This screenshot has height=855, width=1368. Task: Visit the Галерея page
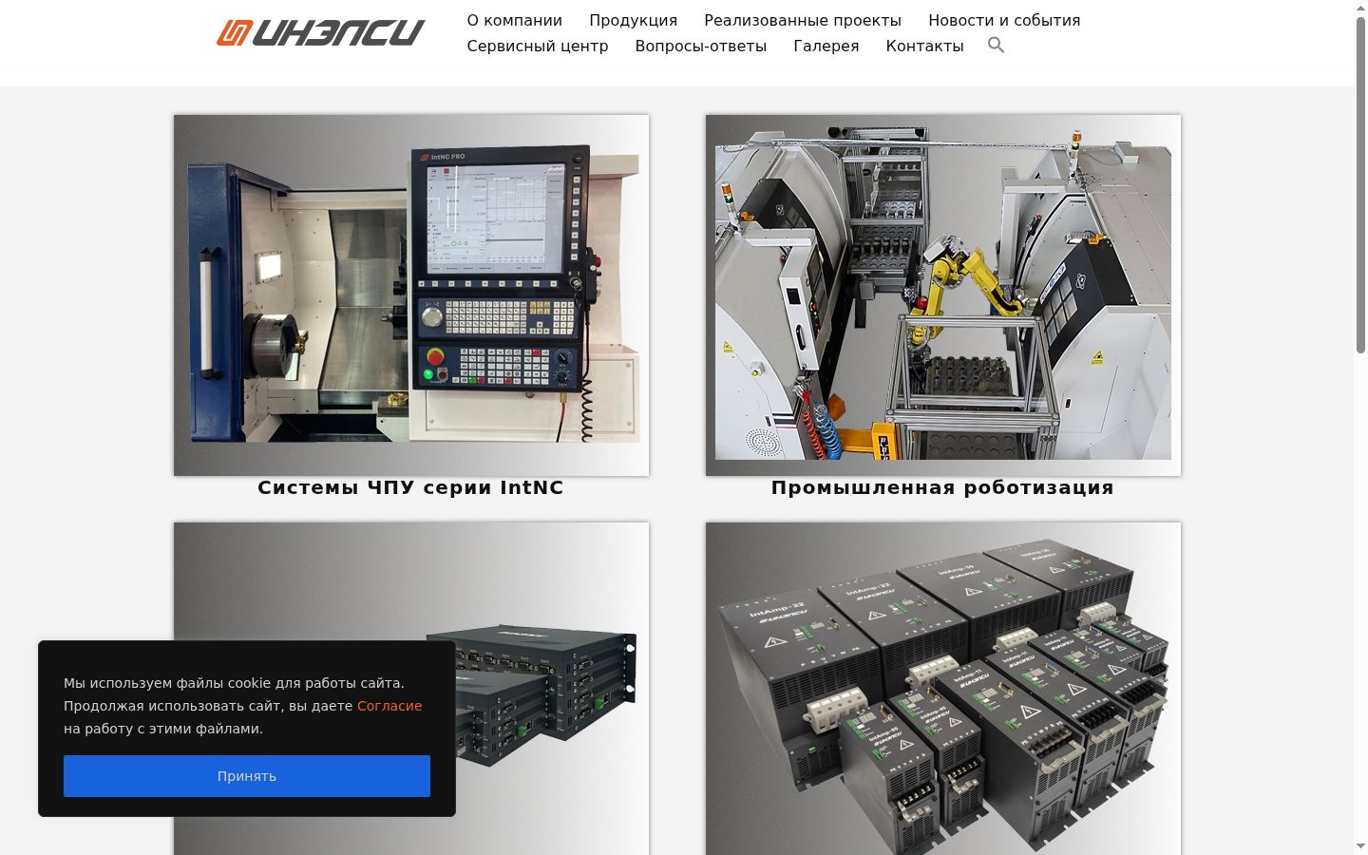[x=826, y=46]
